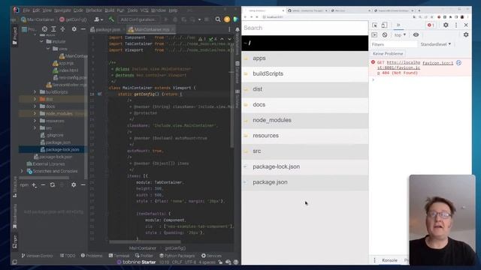Click the Filtern input in console
This screenshot has width=481, height=270.
[394, 44]
